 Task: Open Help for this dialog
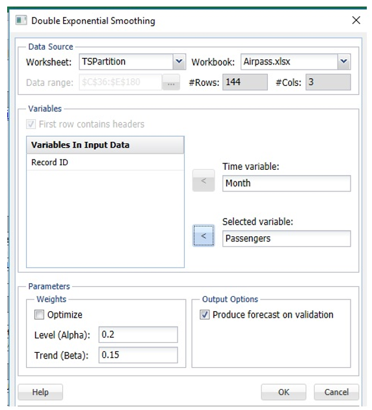coord(40,392)
